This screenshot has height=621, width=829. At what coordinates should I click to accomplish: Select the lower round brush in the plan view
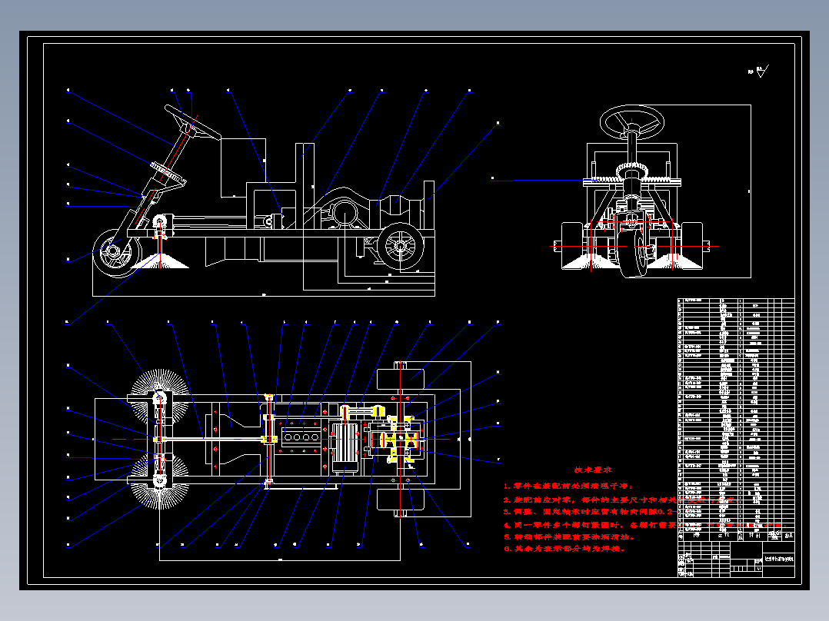(159, 481)
